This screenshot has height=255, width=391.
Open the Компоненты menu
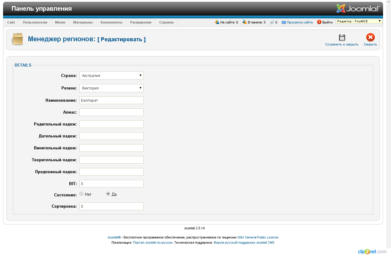point(111,22)
